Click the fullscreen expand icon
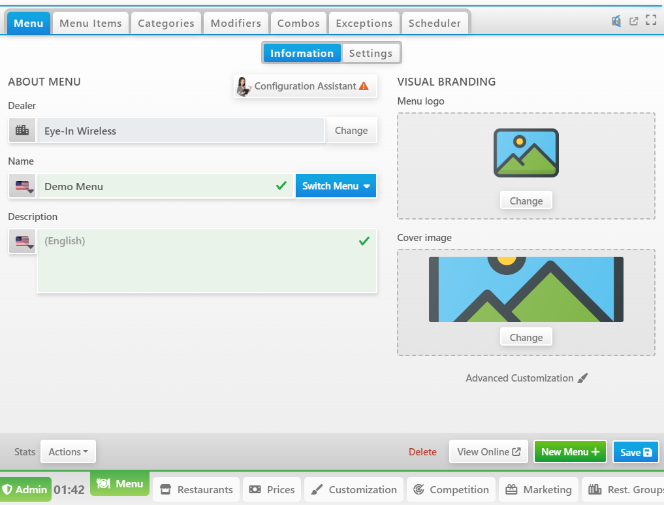 click(x=650, y=20)
